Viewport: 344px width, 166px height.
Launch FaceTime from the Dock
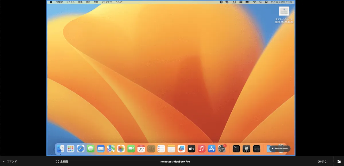tap(131, 148)
